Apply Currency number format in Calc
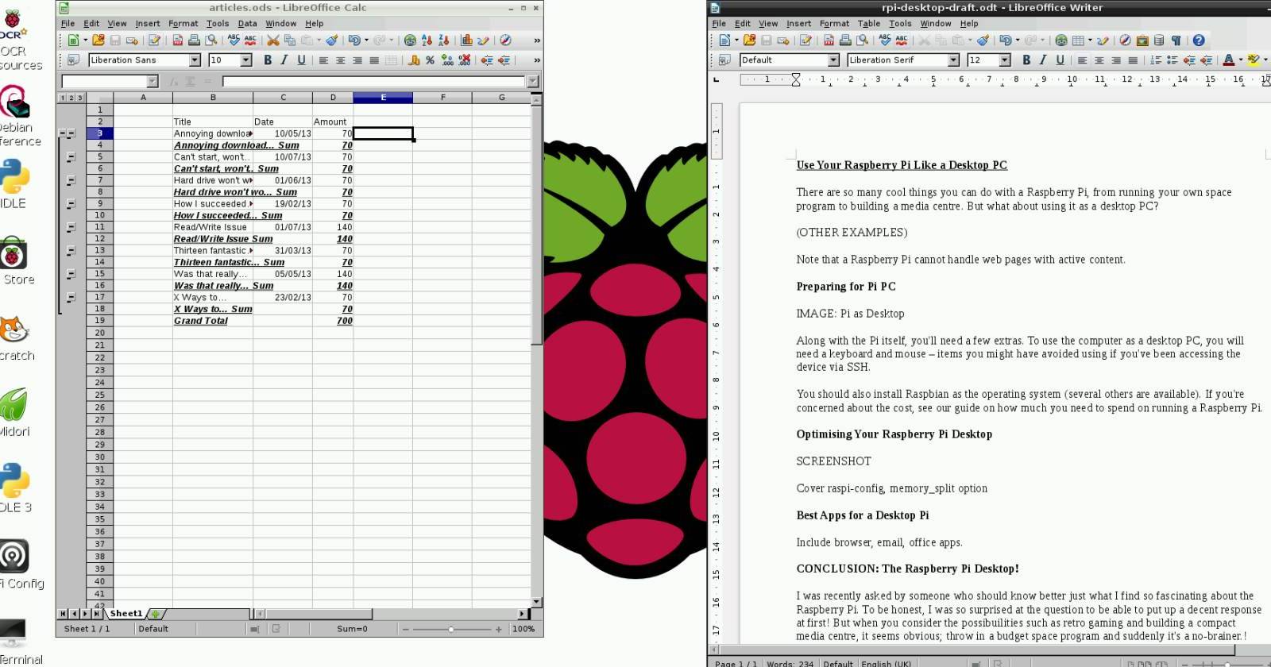The height and width of the screenshot is (667, 1271). coord(414,60)
